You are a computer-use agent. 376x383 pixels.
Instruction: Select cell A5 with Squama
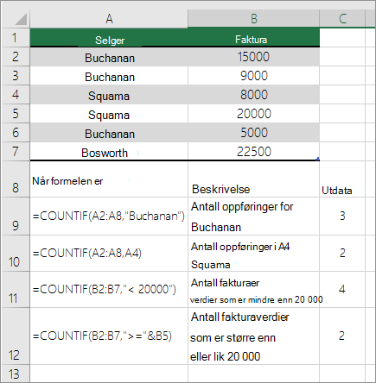point(109,114)
